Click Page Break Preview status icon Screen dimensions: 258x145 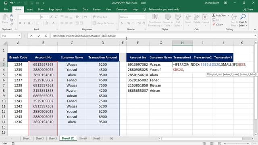click(219, 143)
